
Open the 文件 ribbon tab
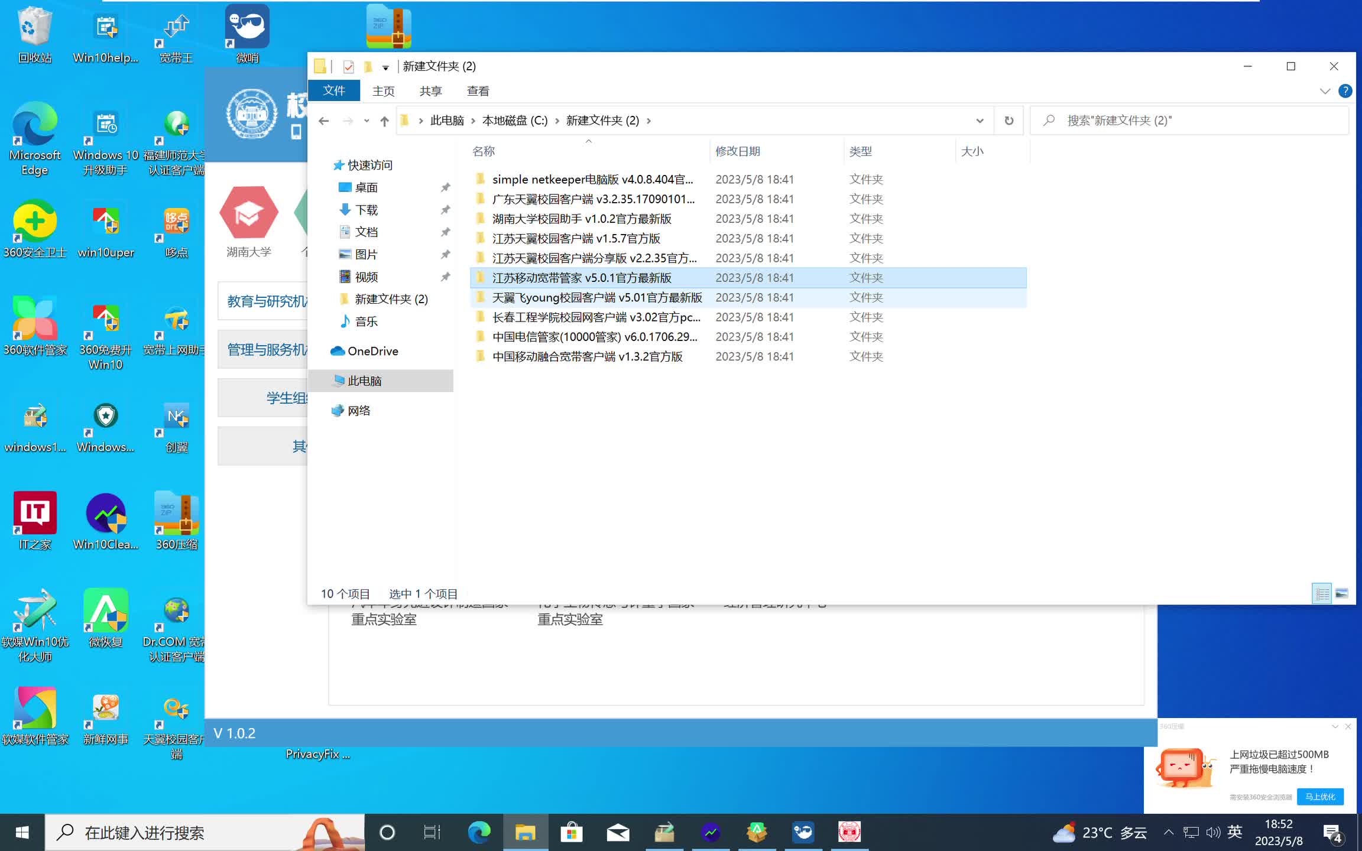coord(334,90)
